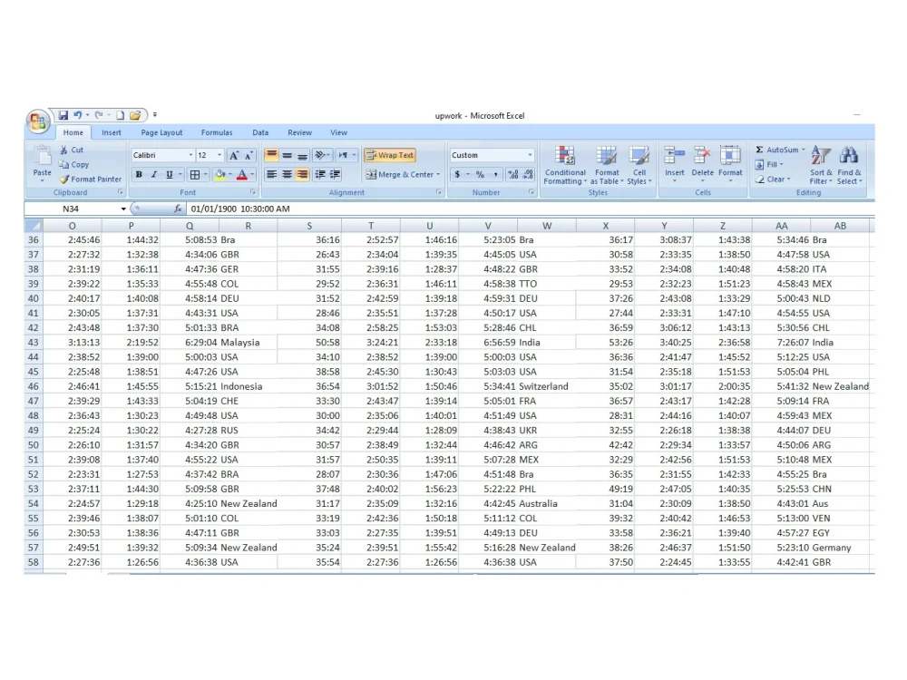The height and width of the screenshot is (680, 907).
Task: Open Clipboard dialog launcher
Action: (121, 192)
